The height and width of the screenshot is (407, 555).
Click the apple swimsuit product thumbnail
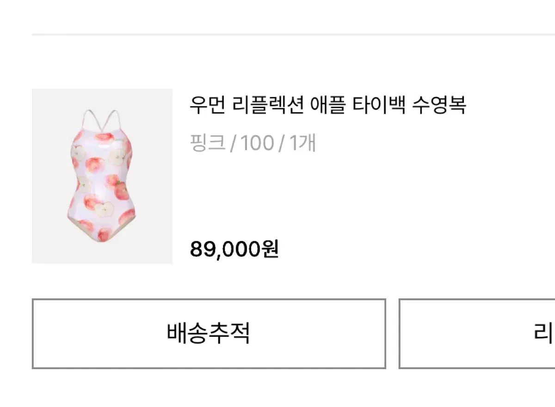[x=102, y=176]
